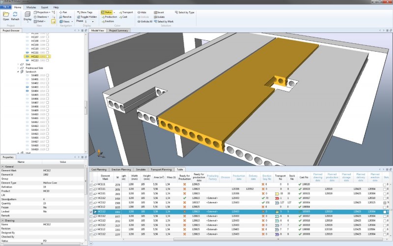Click the pin icon of the Project Browser panel
The height and width of the screenshot is (246, 393).
click(x=82, y=31)
